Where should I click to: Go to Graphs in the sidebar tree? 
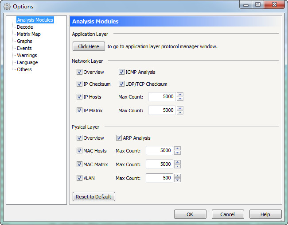(x=24, y=41)
